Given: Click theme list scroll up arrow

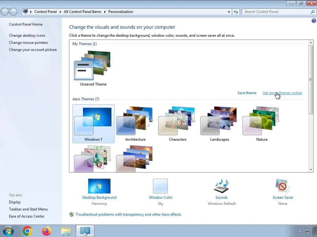Looking at the screenshot, I should coord(311,43).
